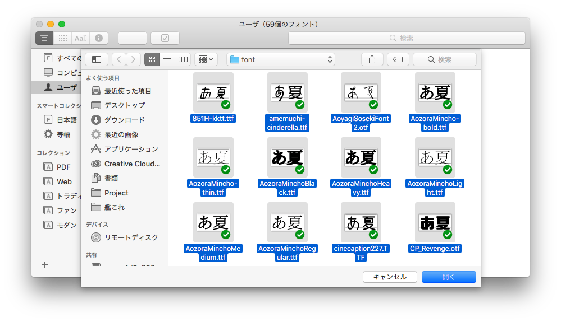Select amemuchi-cinderella.ttf thumbnail
This screenshot has width=561, height=322.
[288, 92]
